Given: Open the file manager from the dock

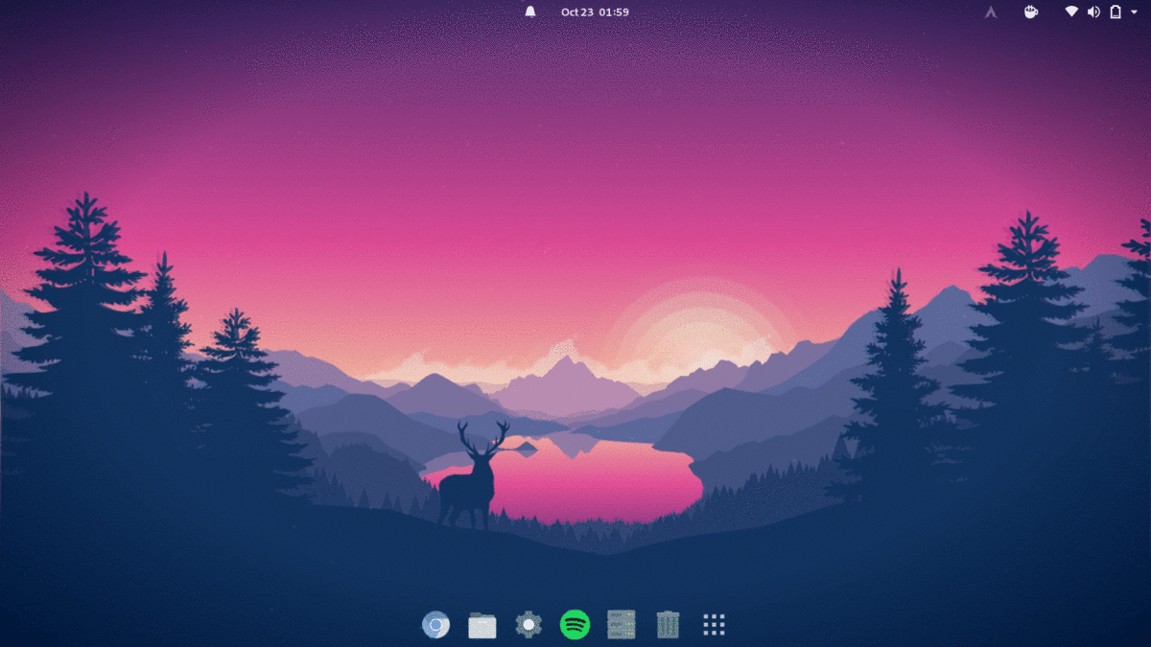Looking at the screenshot, I should [x=482, y=623].
